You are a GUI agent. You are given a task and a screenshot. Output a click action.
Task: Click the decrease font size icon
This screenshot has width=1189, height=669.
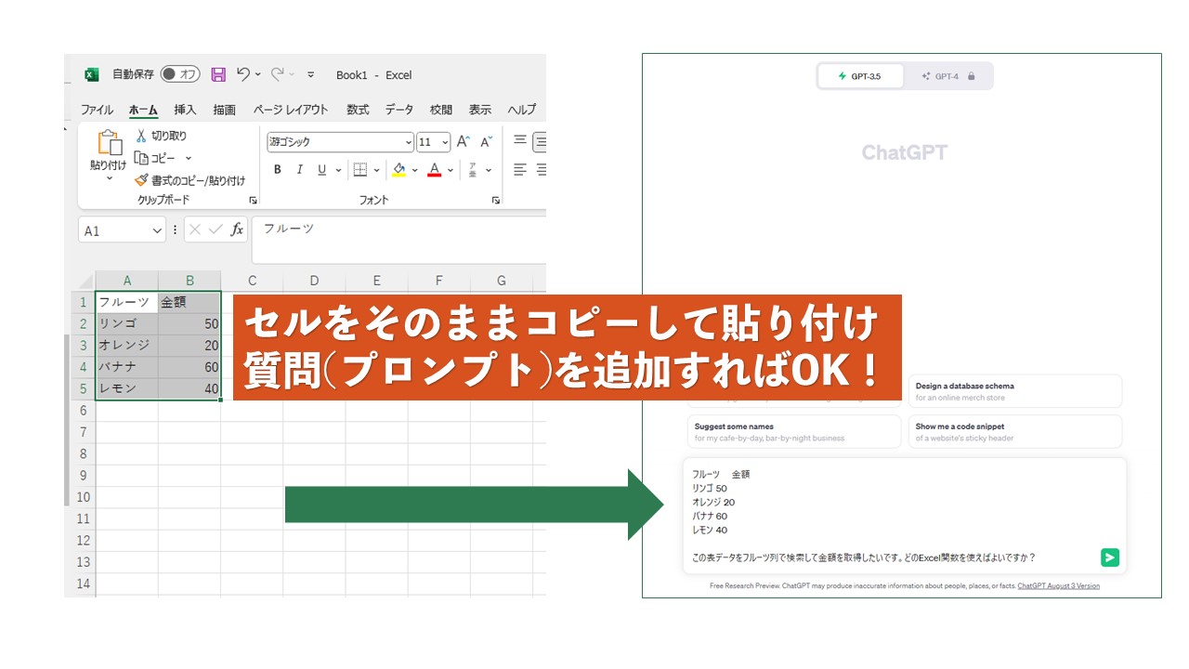[x=486, y=142]
